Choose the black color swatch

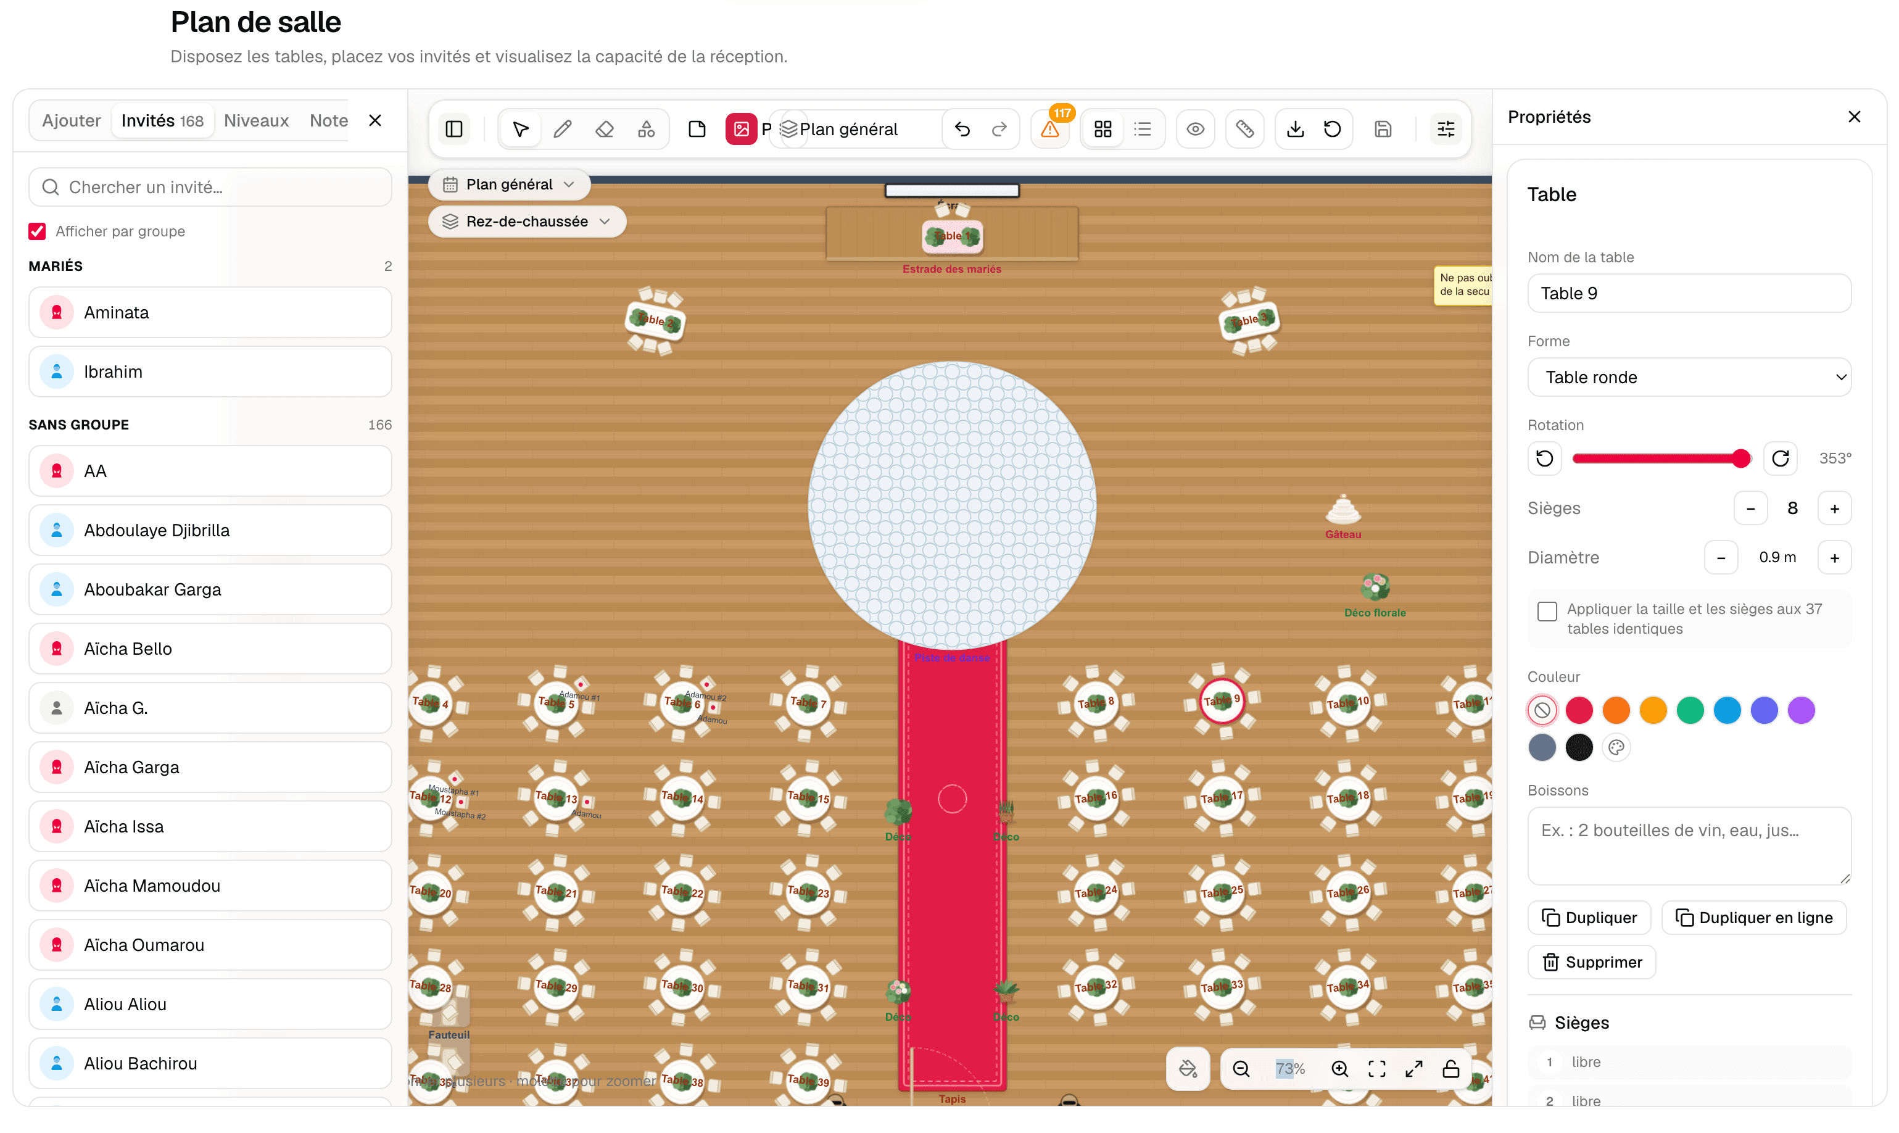coord(1579,747)
